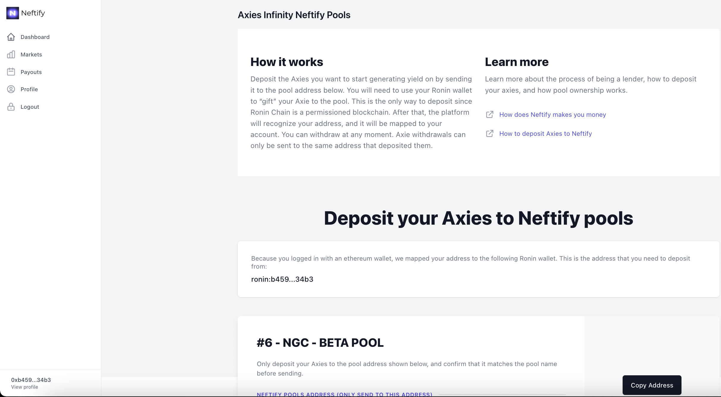The height and width of the screenshot is (397, 721).
Task: Select Profile in the sidebar
Action: 29,89
